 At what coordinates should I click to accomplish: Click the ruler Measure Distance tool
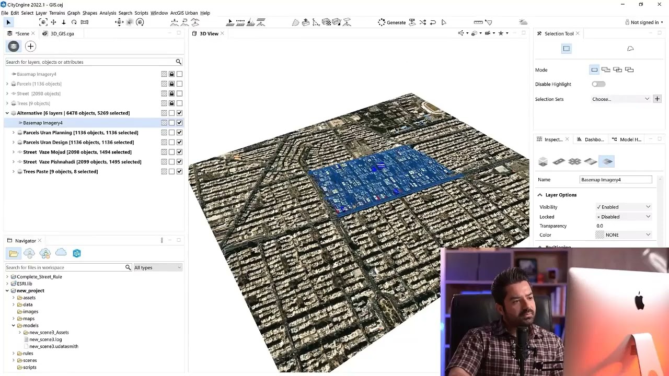[478, 22]
